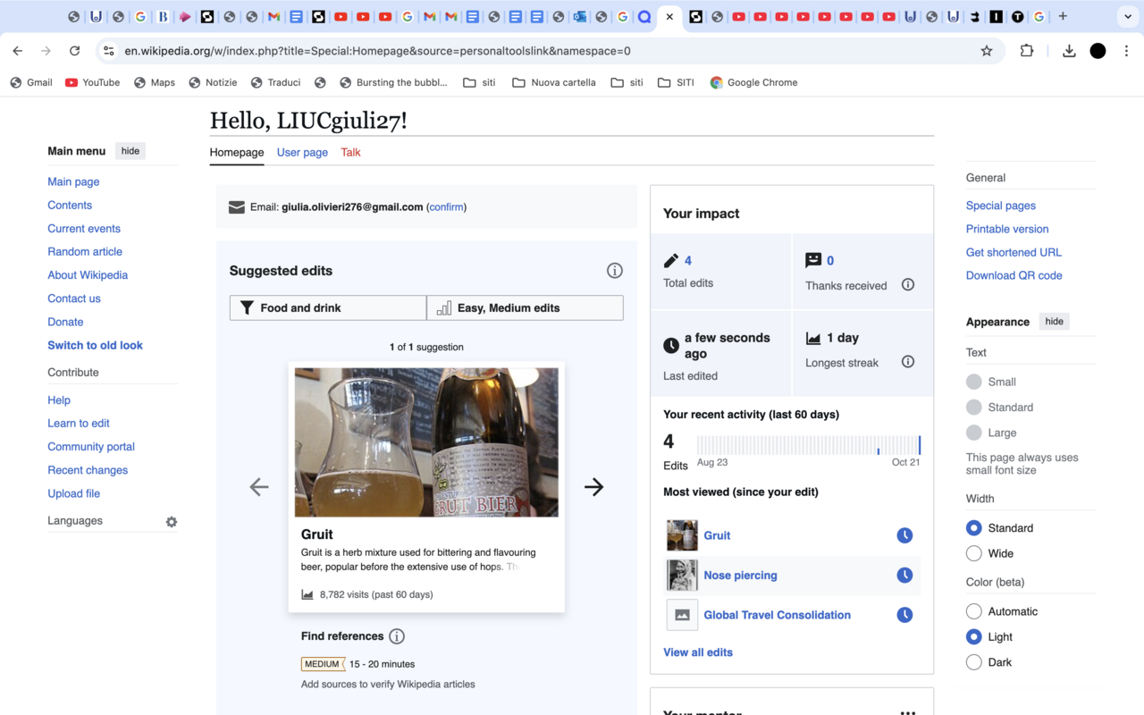This screenshot has width=1144, height=715.
Task: Select Wide width option
Action: tap(974, 553)
